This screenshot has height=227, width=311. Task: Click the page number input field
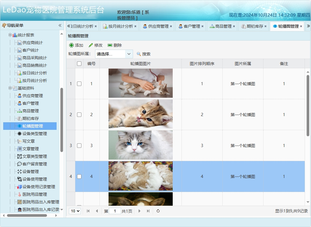(115, 211)
